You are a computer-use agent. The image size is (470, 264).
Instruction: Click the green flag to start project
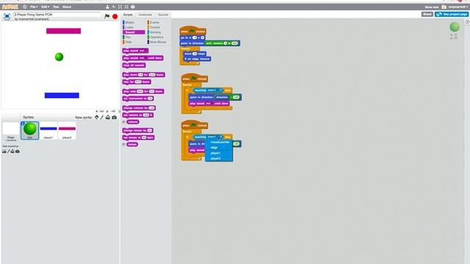click(x=106, y=16)
